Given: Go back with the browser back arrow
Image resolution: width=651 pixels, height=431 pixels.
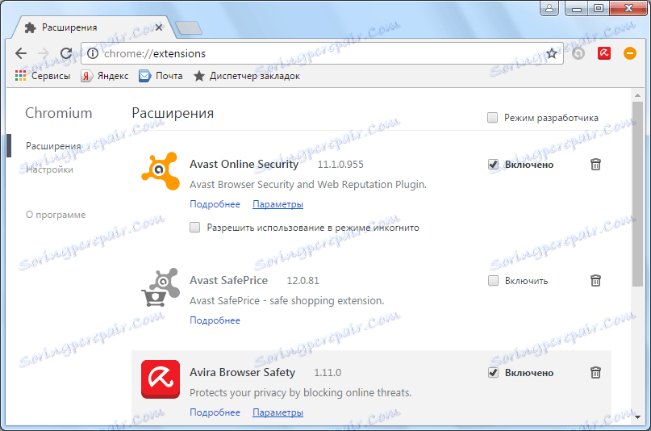Looking at the screenshot, I should (x=21, y=53).
